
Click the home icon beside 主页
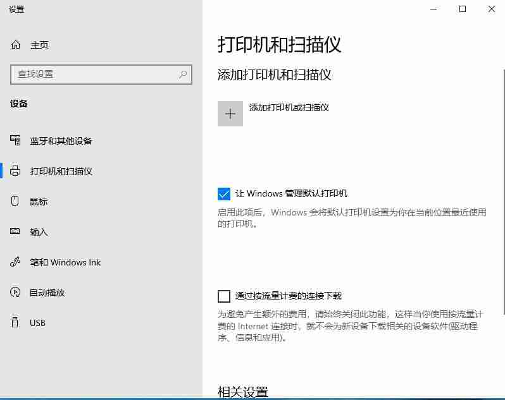[15, 45]
